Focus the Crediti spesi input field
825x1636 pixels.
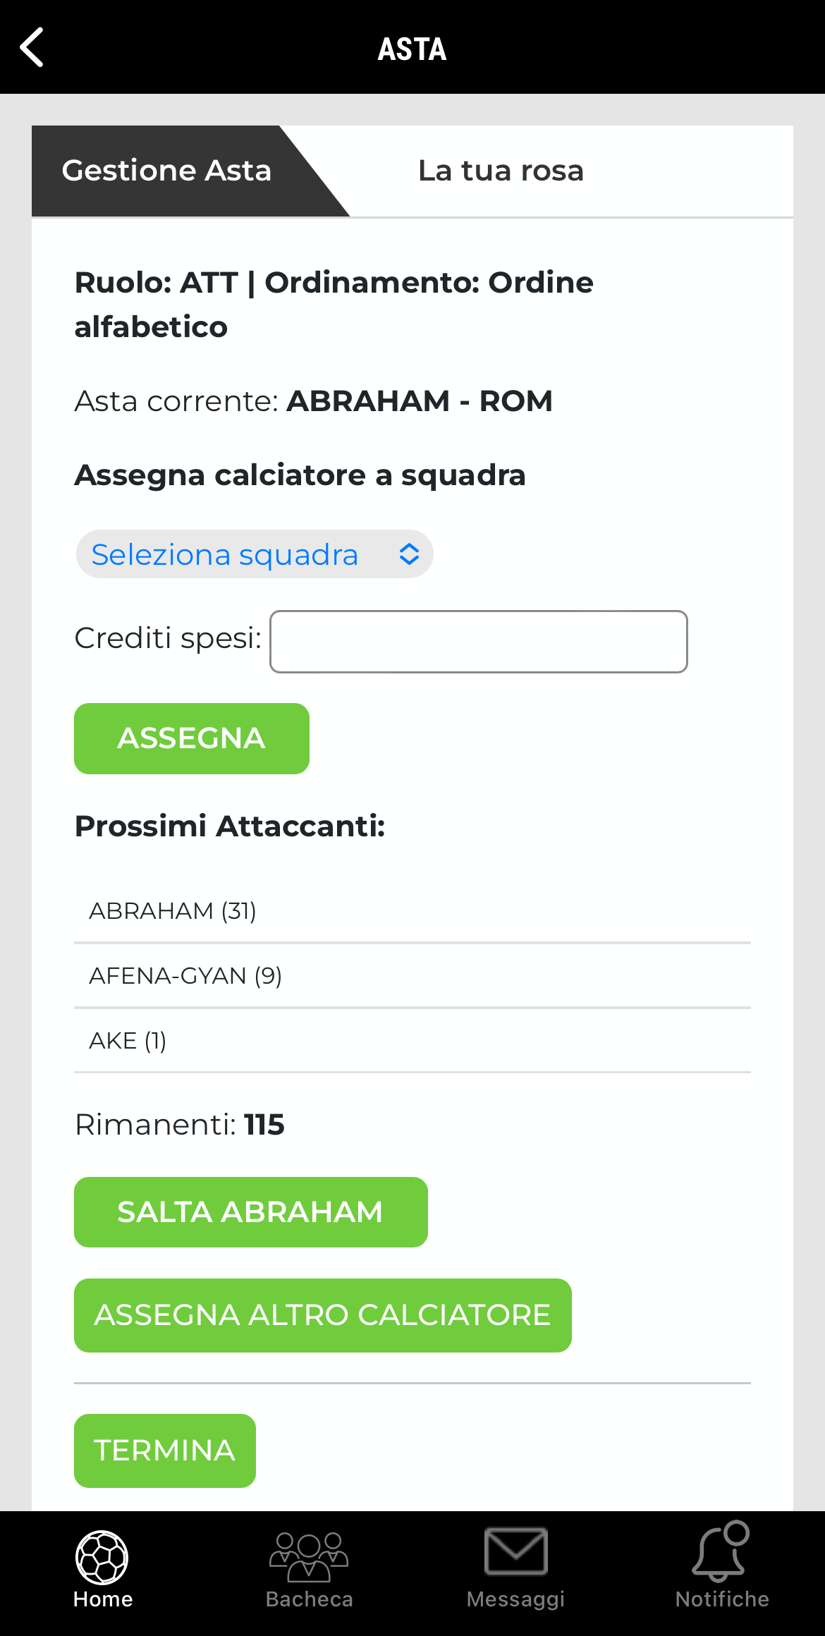tap(478, 642)
